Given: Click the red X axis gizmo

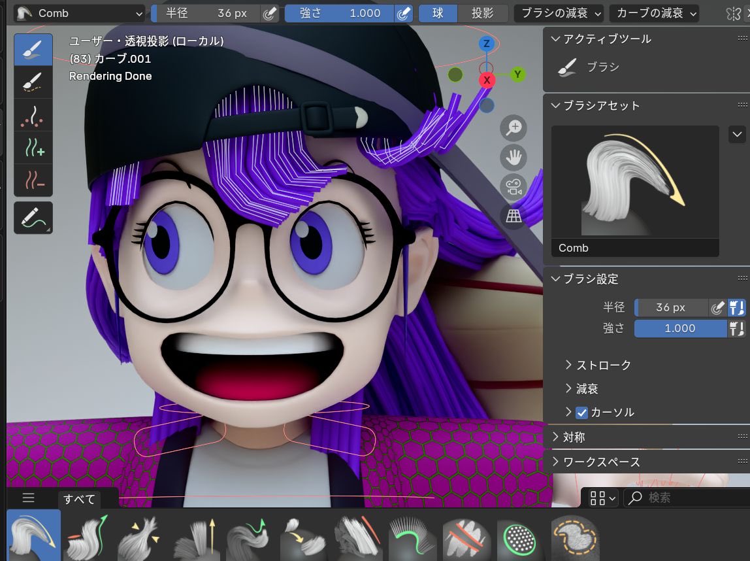Looking at the screenshot, I should 487,80.
